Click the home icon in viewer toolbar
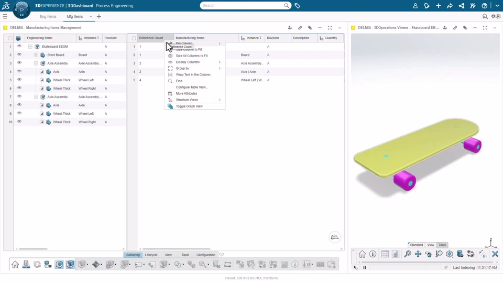The height and width of the screenshot is (283, 503). point(362,254)
